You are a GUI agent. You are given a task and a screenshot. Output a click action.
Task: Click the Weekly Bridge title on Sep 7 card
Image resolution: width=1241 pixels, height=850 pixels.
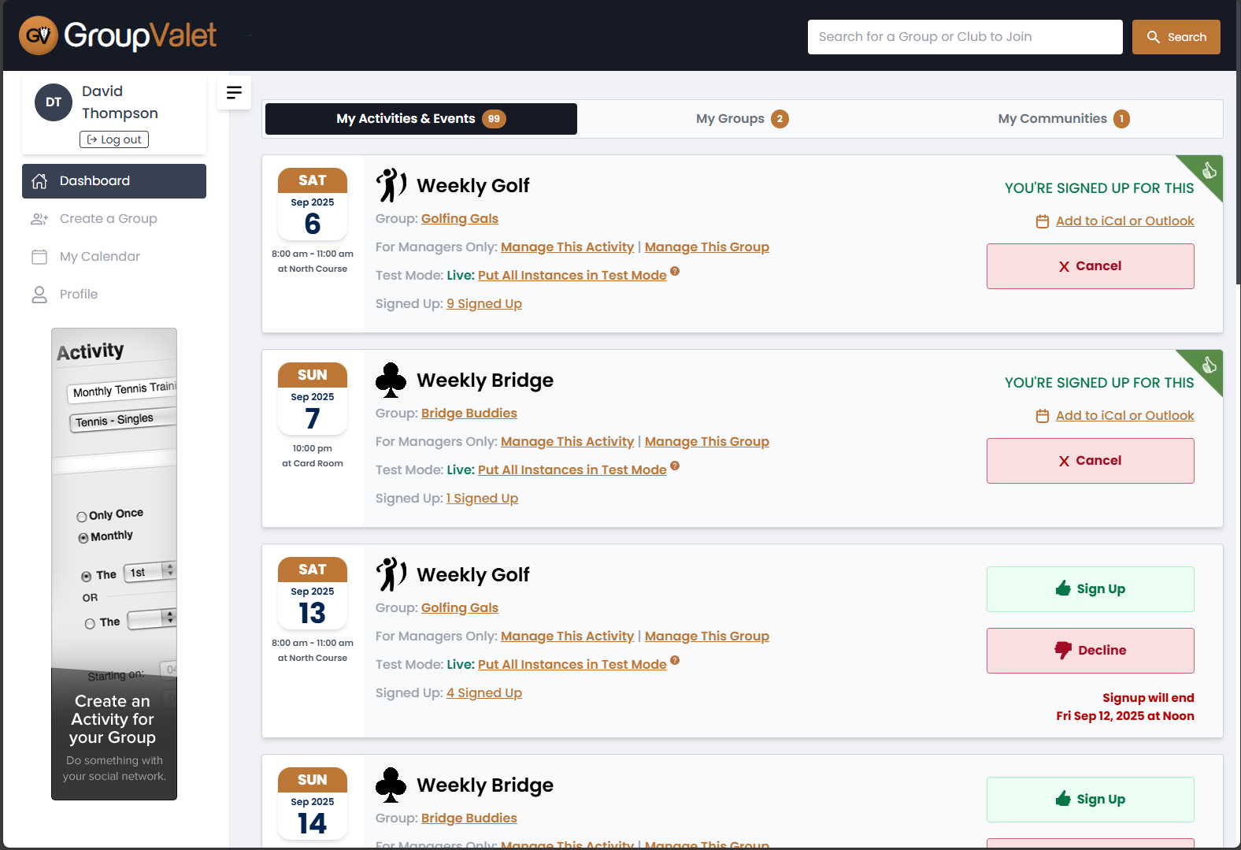tap(485, 380)
